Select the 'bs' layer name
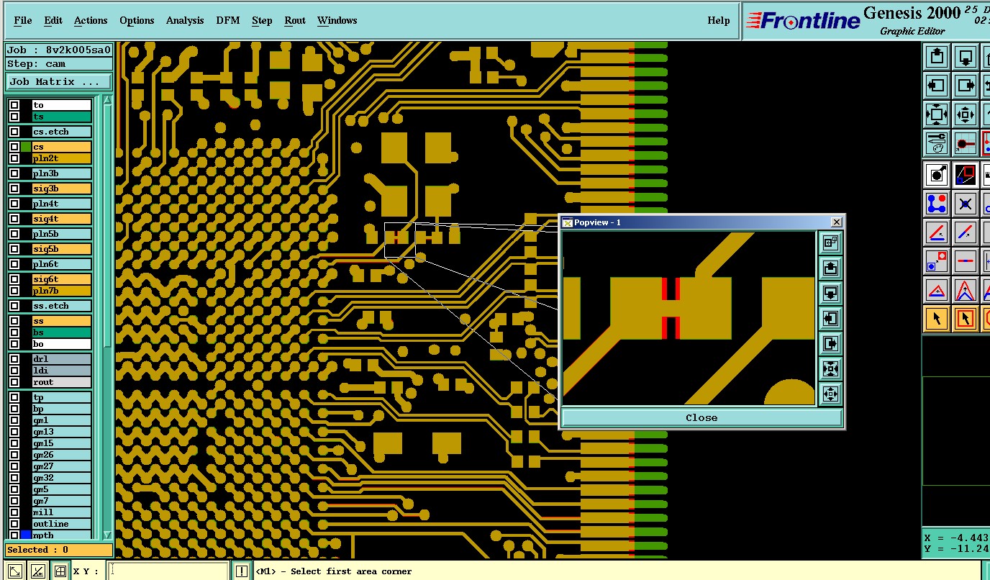Screen dimensions: 990x580 click(x=62, y=332)
